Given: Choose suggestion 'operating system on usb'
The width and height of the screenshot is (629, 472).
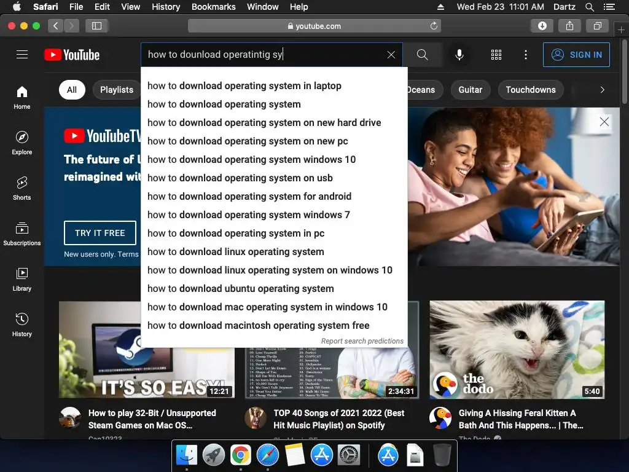Looking at the screenshot, I should coord(275,178).
